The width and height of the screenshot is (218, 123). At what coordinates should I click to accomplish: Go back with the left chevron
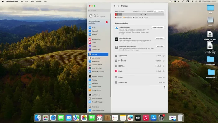tap(114, 6)
